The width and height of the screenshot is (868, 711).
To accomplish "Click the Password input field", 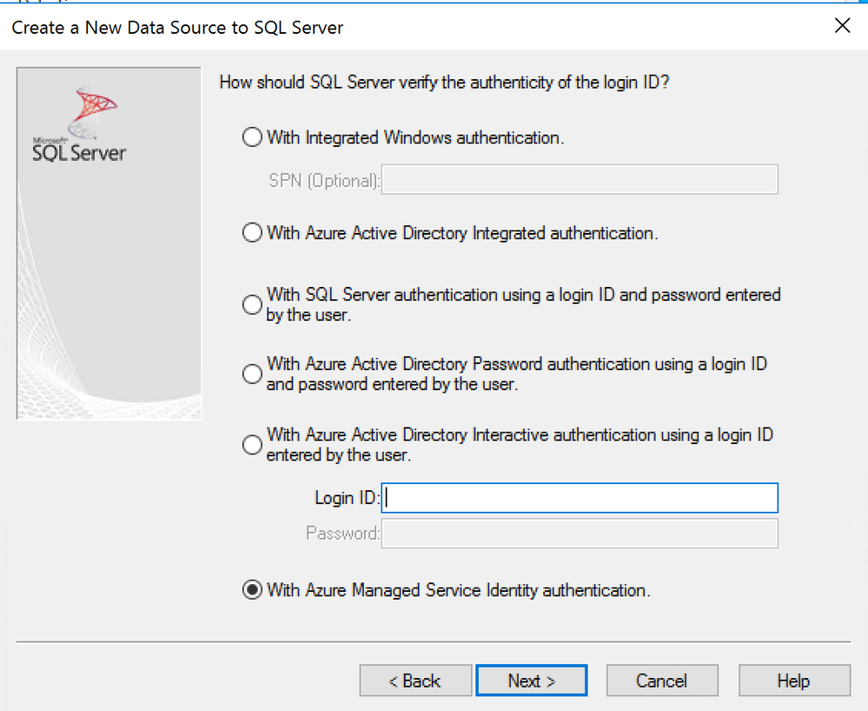I will [580, 534].
